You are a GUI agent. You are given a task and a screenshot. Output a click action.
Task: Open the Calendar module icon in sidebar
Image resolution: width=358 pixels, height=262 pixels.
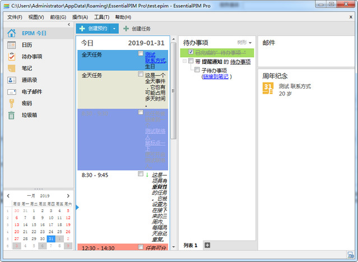pyautogui.click(x=11, y=44)
